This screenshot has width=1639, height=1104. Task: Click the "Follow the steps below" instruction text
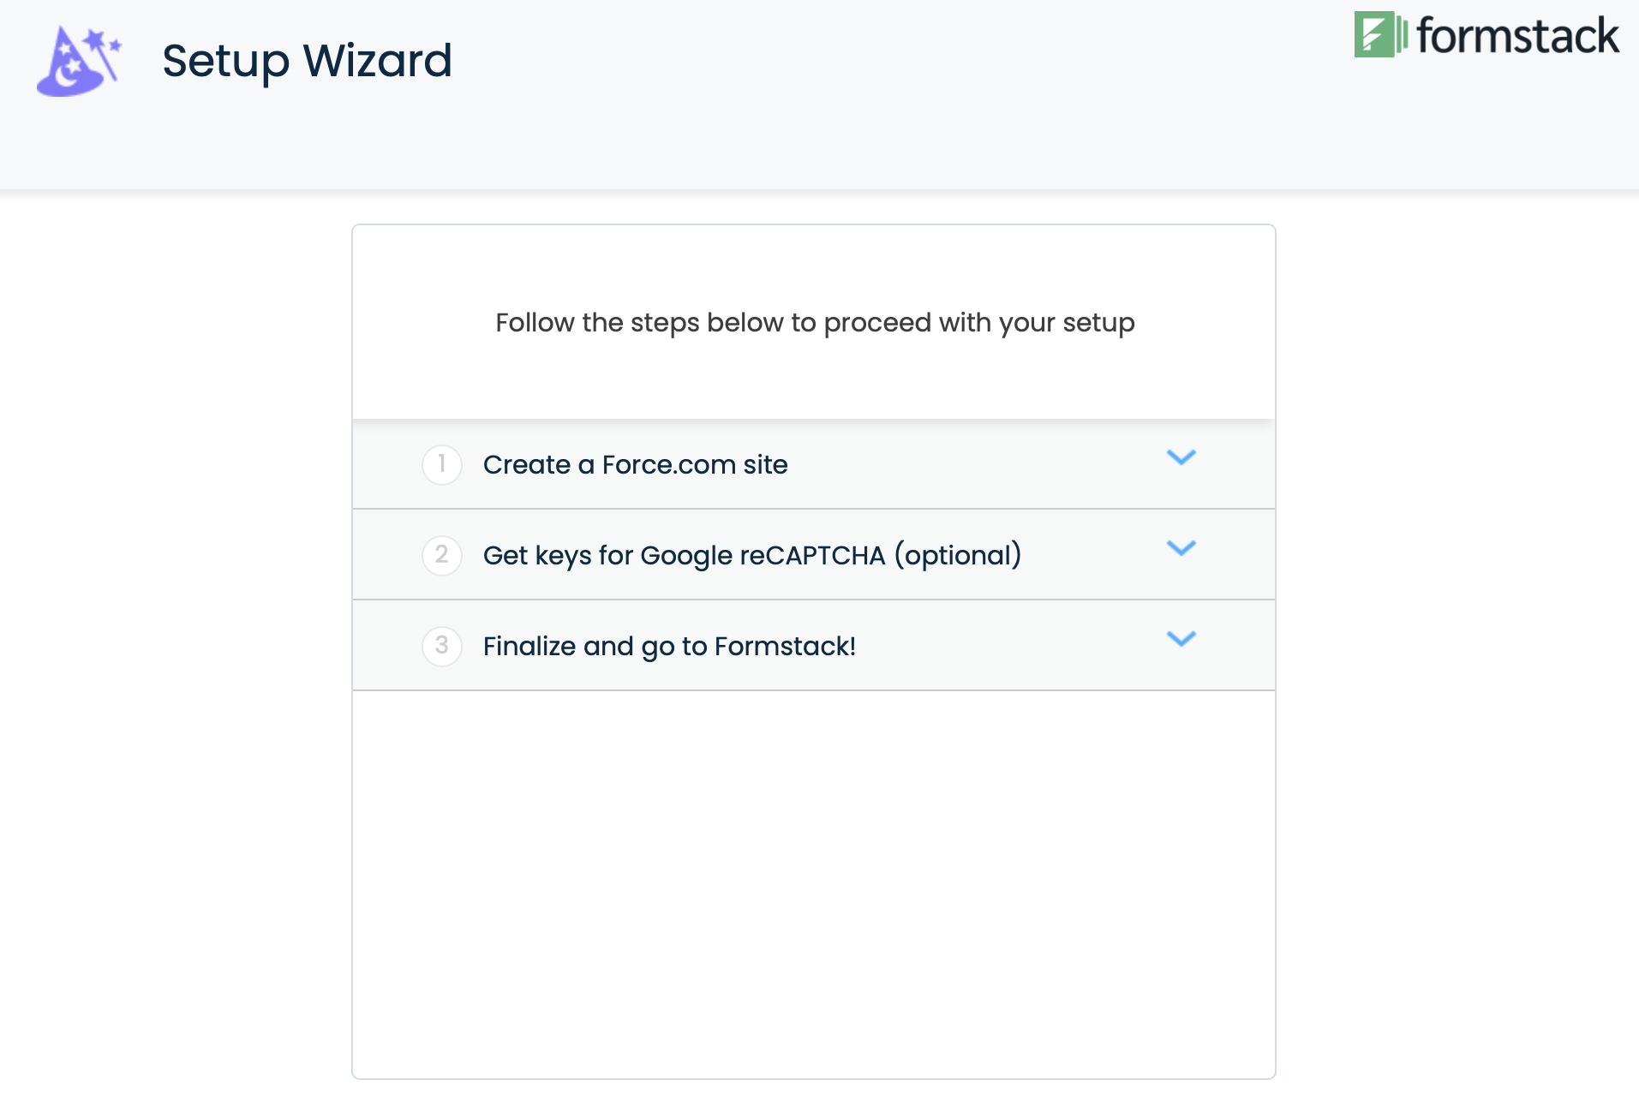pos(815,323)
